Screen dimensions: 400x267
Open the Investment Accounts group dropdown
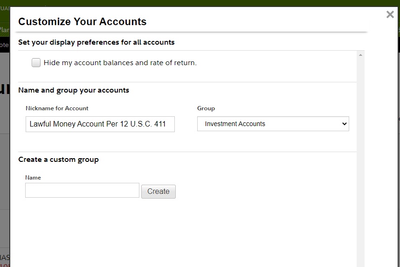click(x=273, y=124)
